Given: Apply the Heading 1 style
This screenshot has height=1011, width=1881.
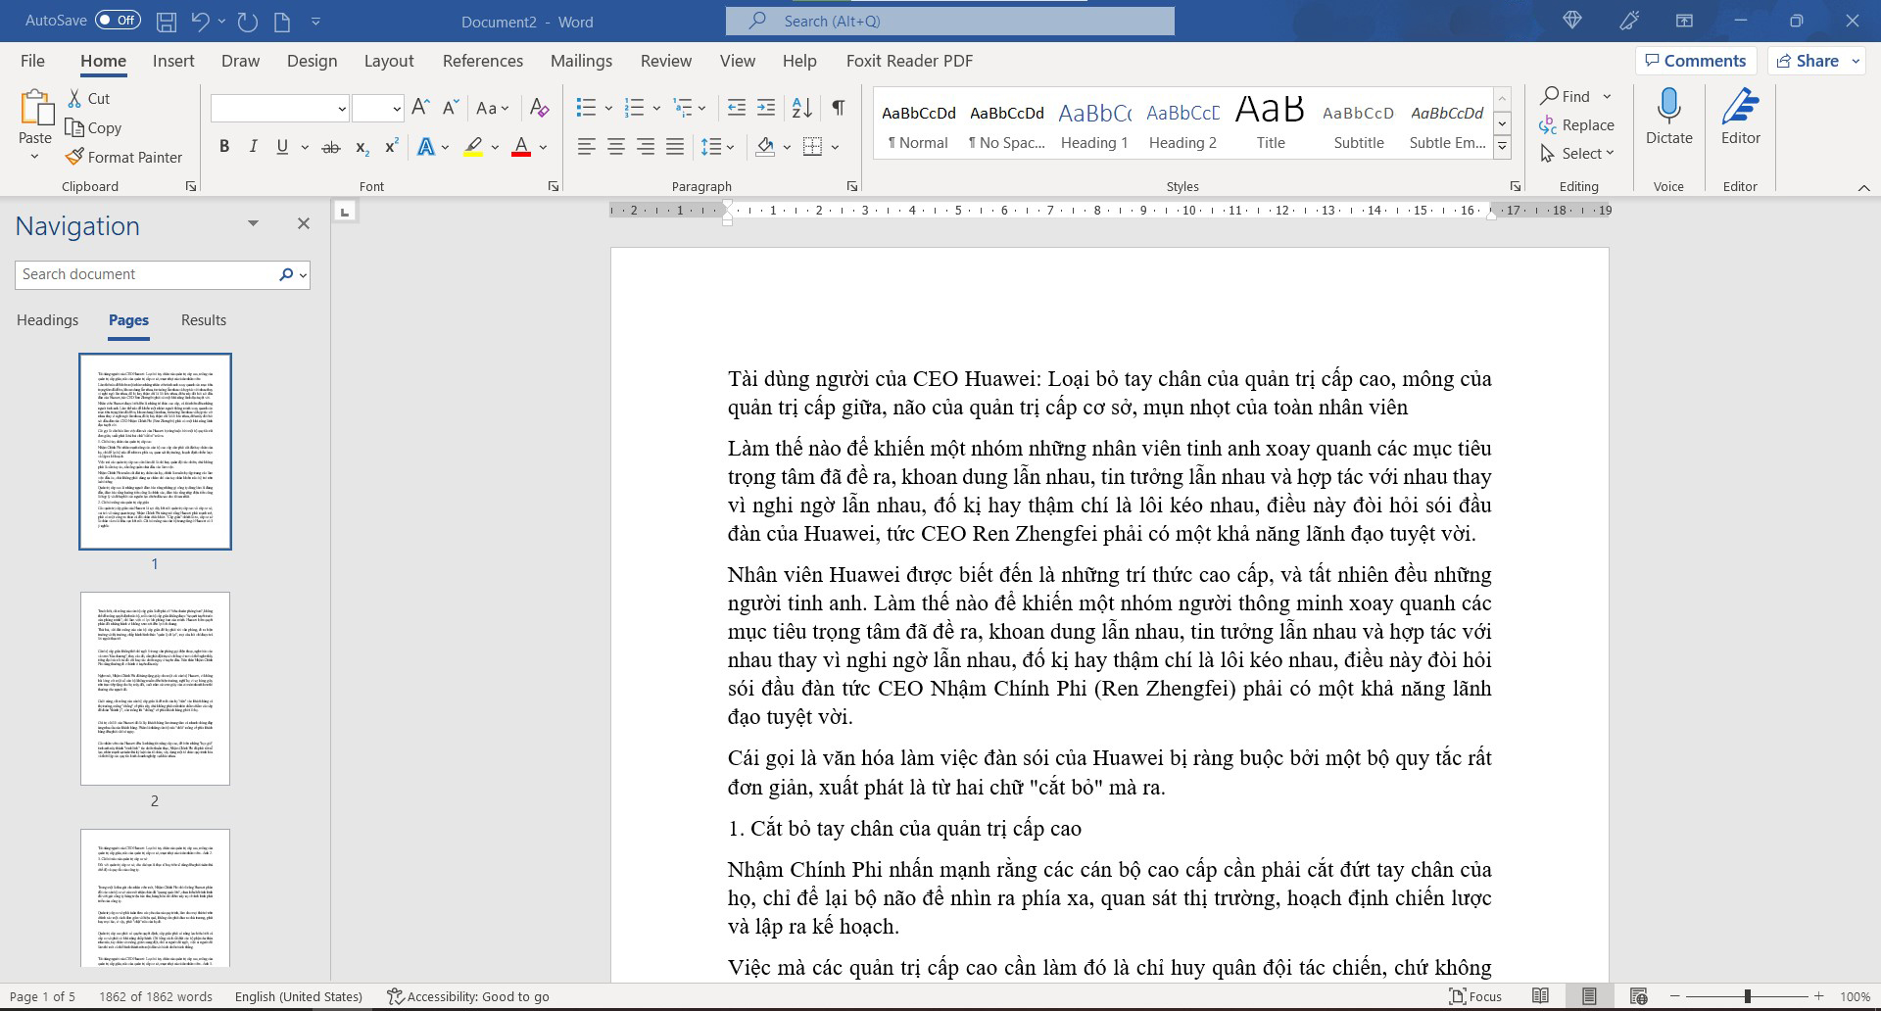Looking at the screenshot, I should click(x=1094, y=122).
